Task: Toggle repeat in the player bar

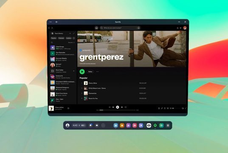Action: 126,107
